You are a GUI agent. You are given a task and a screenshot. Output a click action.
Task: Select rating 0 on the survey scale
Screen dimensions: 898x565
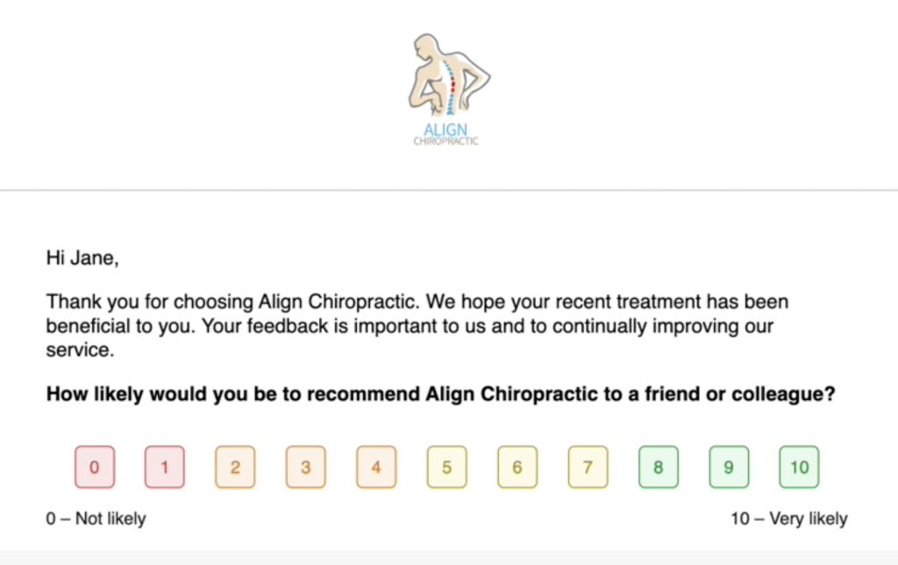pos(95,467)
